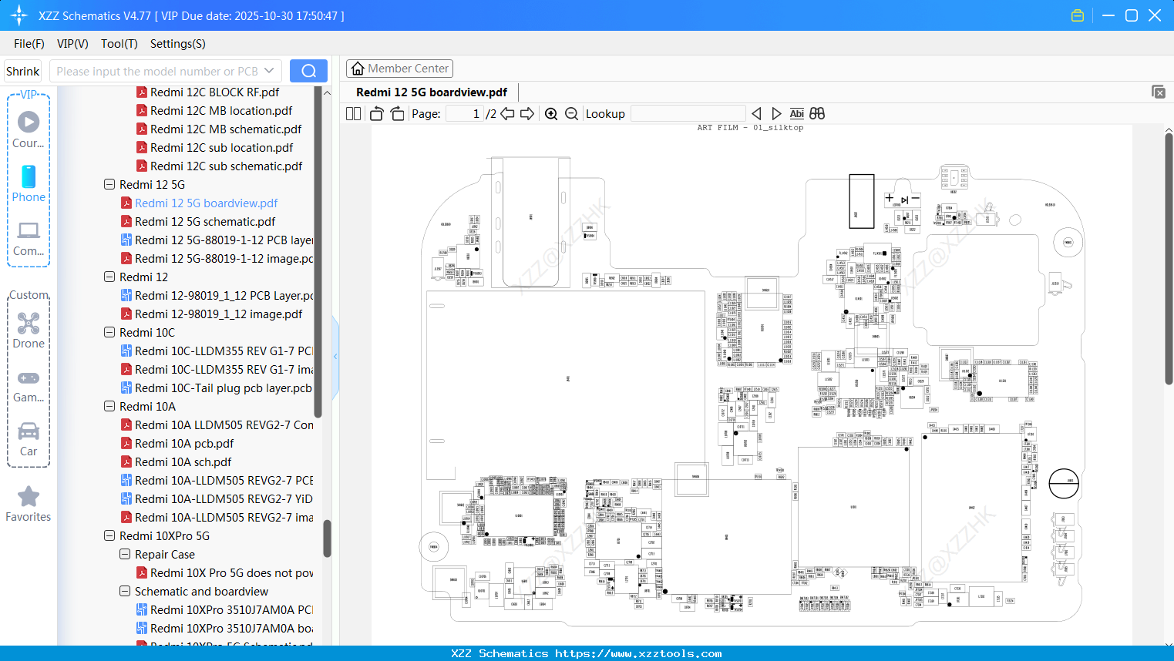The width and height of the screenshot is (1174, 661).
Task: Toggle whole-word matching with the Abi icon
Action: (x=796, y=112)
